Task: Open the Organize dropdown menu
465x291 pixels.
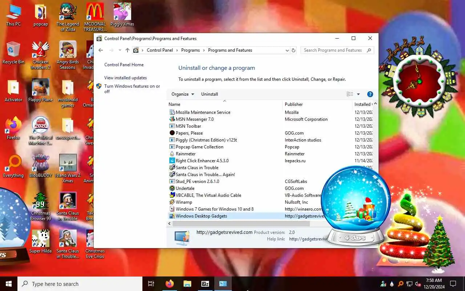Action: point(183,94)
